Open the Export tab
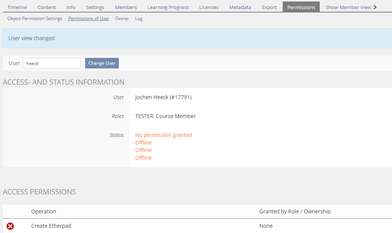Image resolution: width=392 pixels, height=233 pixels. point(269,7)
